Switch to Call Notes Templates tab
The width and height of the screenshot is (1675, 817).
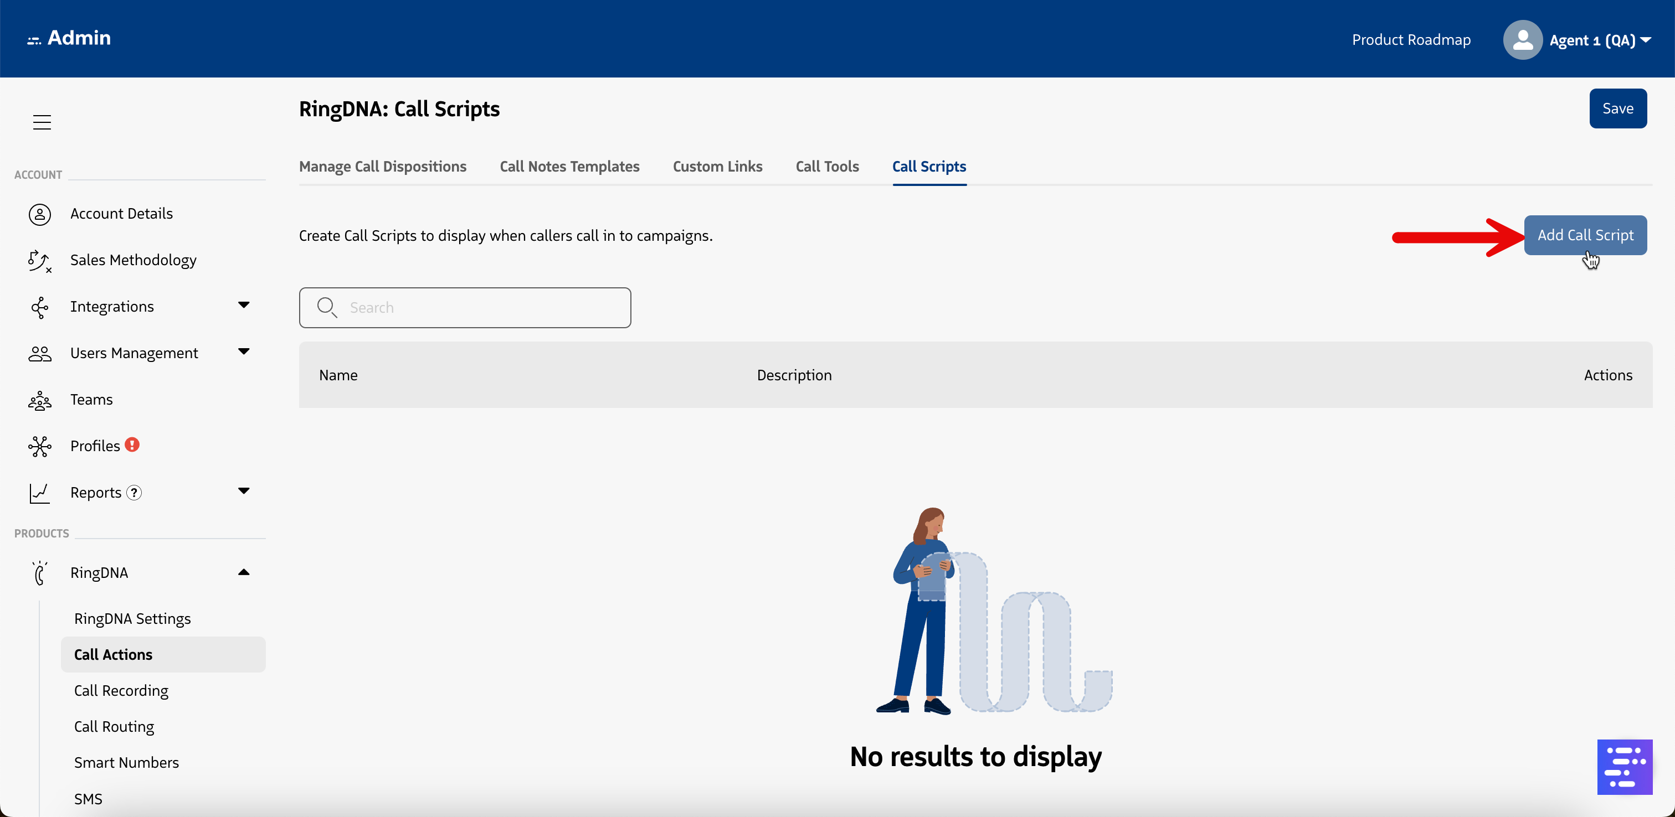coord(569,167)
